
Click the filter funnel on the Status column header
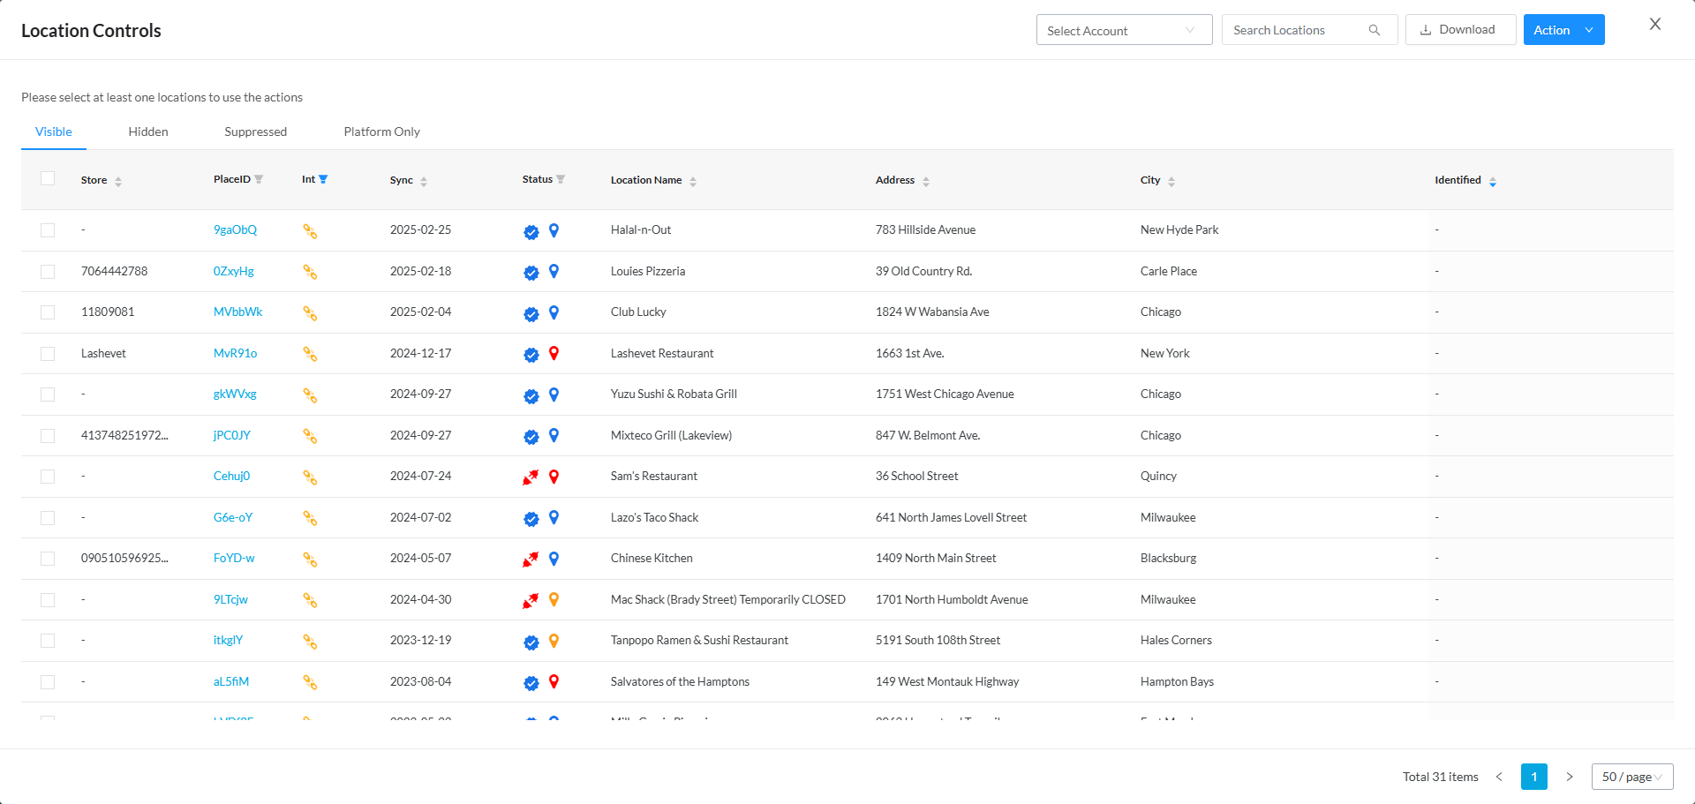coord(561,178)
